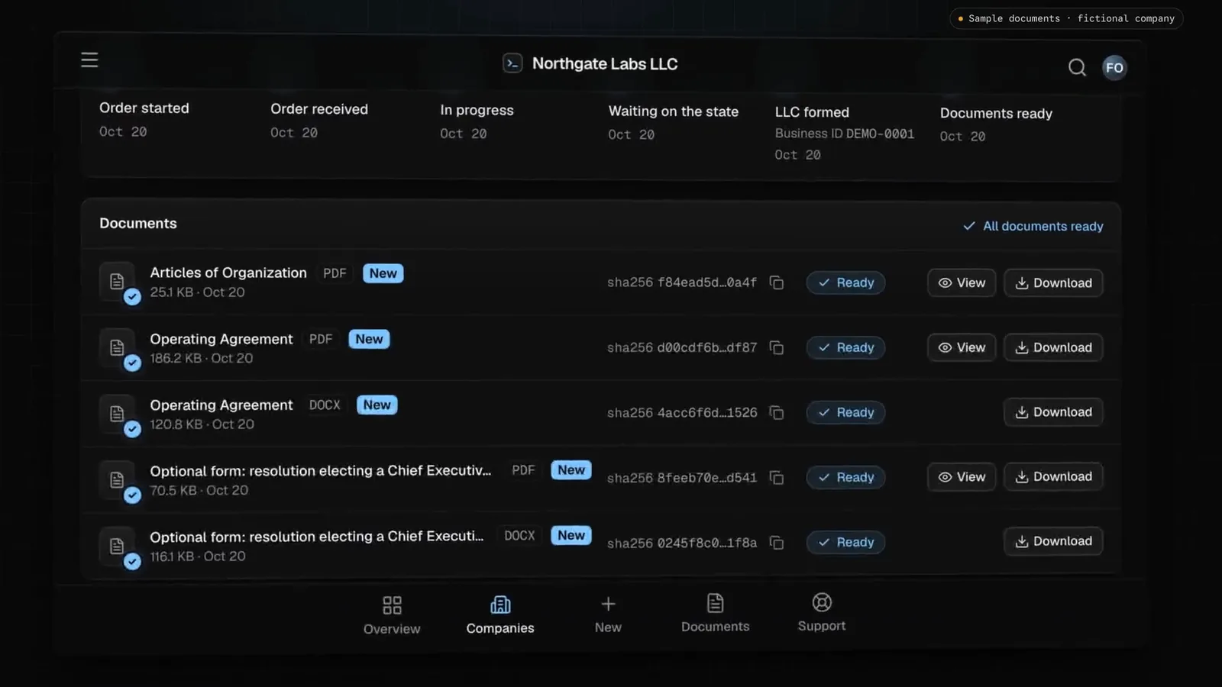Click the Operating Agreement DOCX file icon
This screenshot has height=687, width=1222.
pyautogui.click(x=117, y=414)
